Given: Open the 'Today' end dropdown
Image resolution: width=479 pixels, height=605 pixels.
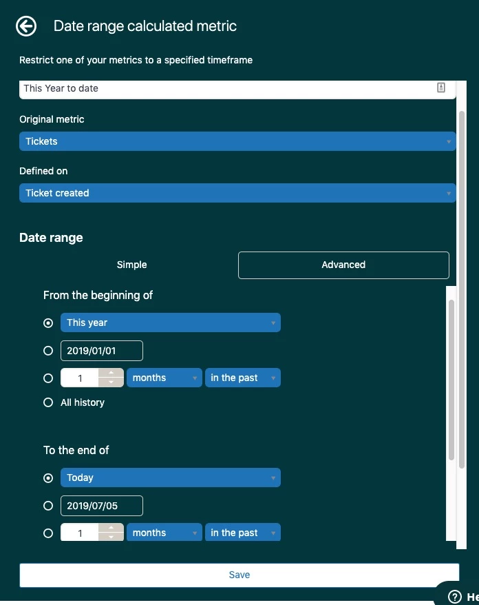Looking at the screenshot, I should (170, 478).
